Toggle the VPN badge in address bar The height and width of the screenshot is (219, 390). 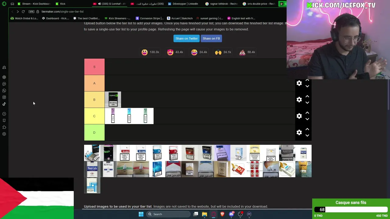pos(31,12)
